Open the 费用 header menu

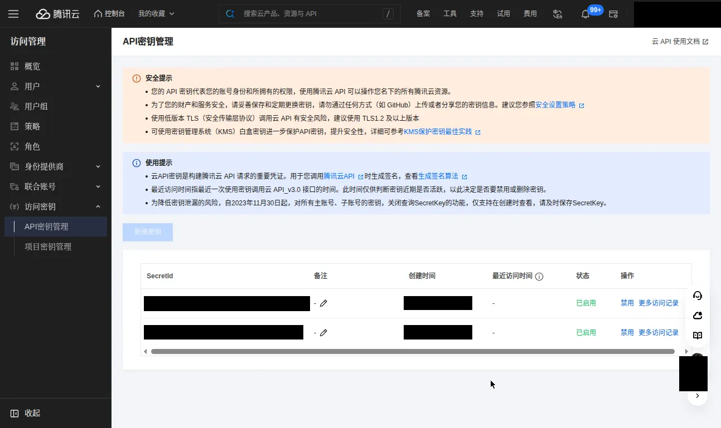(x=530, y=14)
